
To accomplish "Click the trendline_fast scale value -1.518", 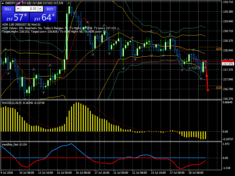I will [x=226, y=168].
